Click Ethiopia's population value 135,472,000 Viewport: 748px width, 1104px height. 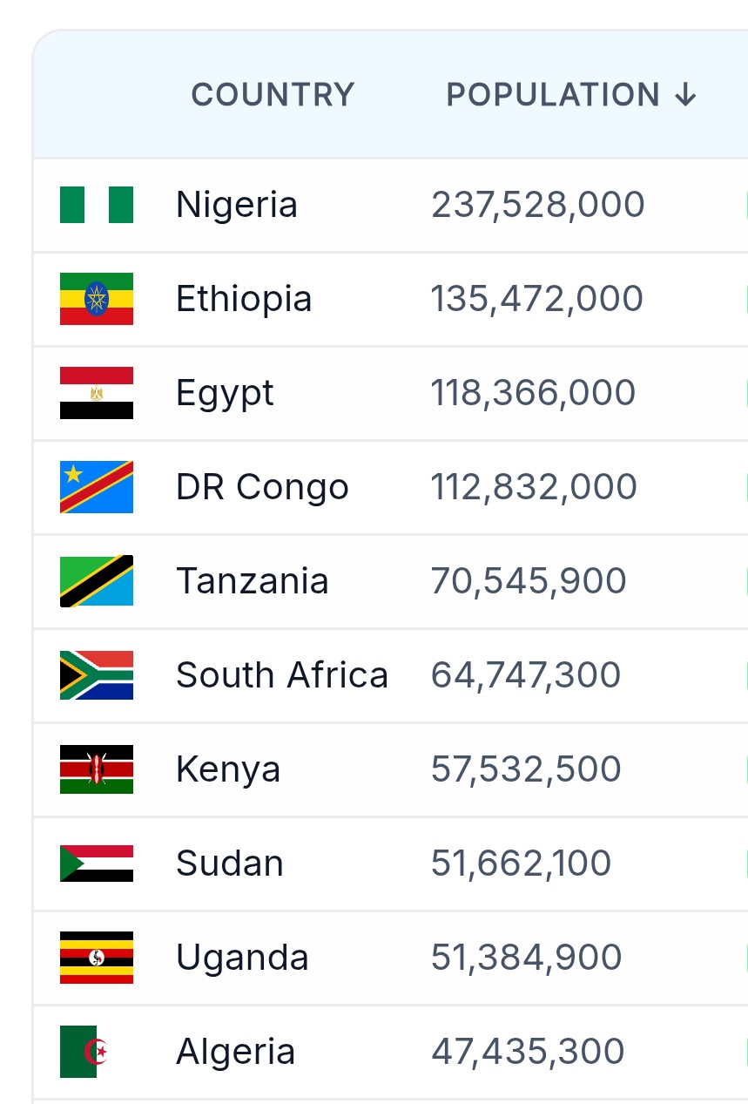[537, 299]
